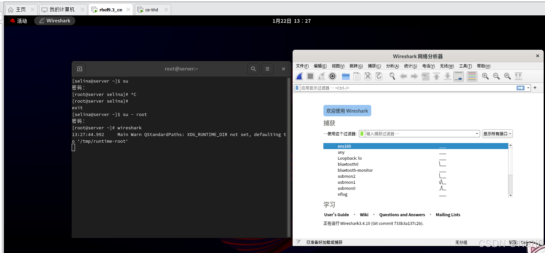The width and height of the screenshot is (545, 253).
Task: Select the usbmon2 interface
Action: (415, 176)
